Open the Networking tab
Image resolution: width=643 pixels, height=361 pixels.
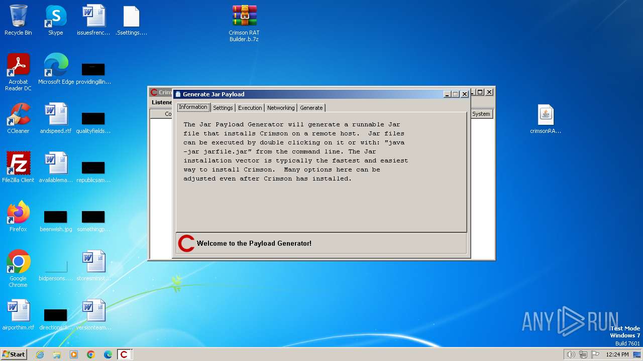(x=281, y=108)
